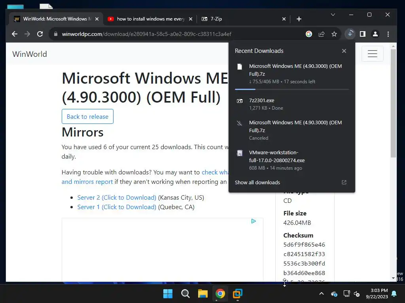405x303 pixels.
Task: Open clock and date 3:03 PM
Action: 377,294
